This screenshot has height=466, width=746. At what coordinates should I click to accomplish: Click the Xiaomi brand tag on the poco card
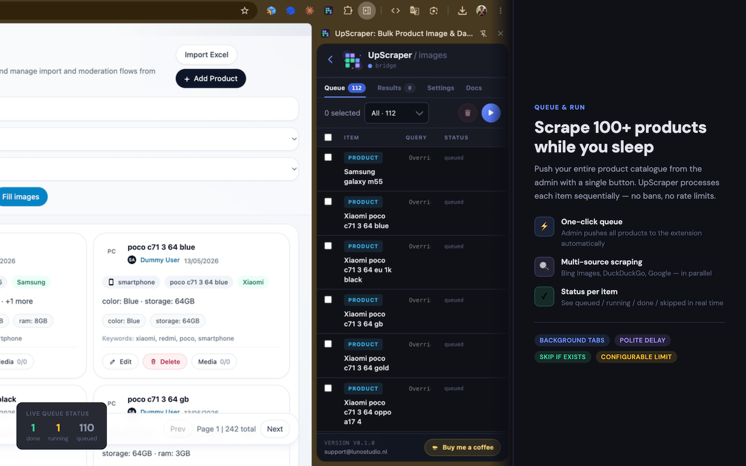[x=253, y=282]
